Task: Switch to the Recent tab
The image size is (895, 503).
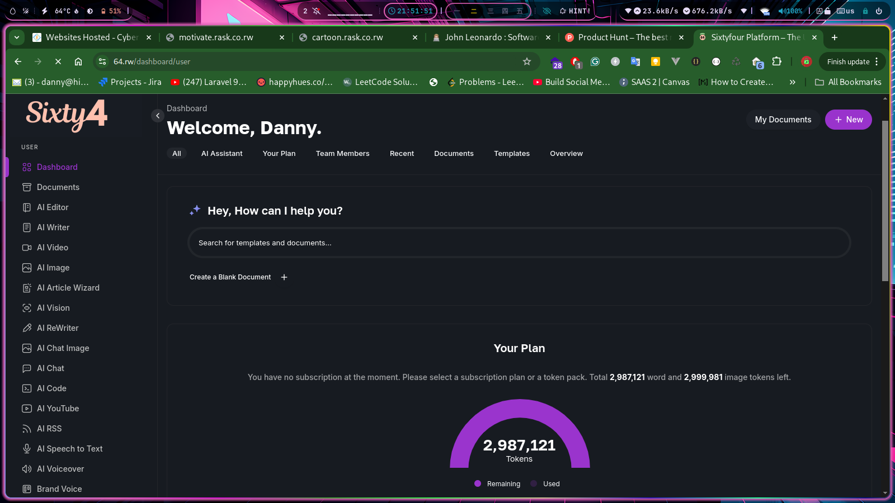Action: coord(402,154)
